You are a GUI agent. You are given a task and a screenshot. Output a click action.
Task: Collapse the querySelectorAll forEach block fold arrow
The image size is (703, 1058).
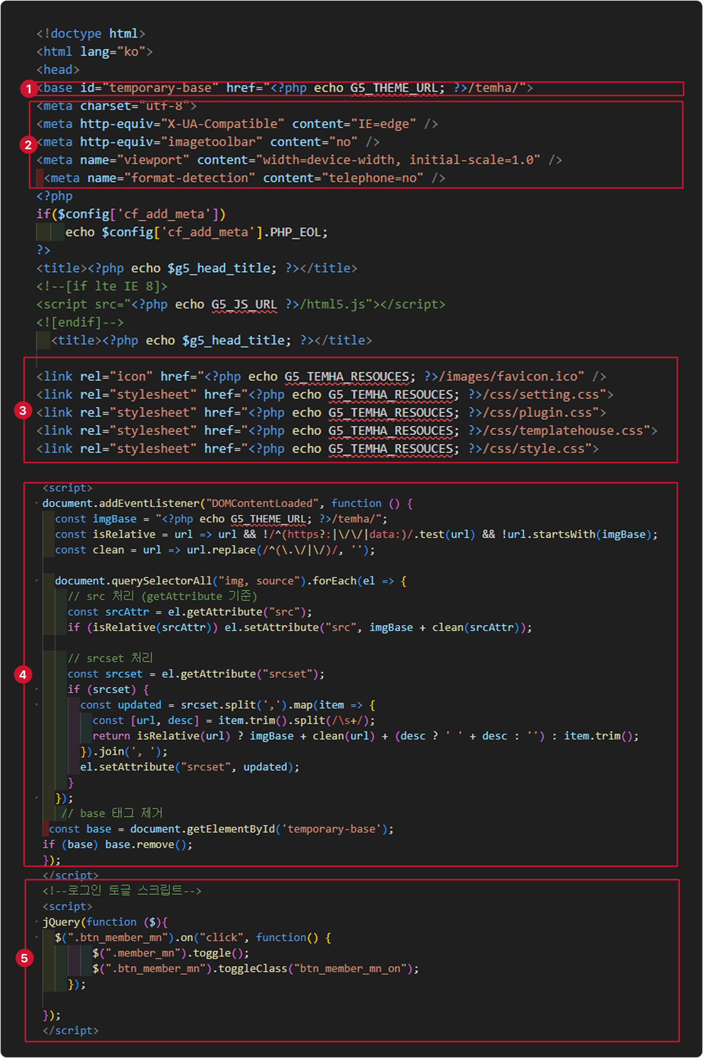(x=37, y=581)
